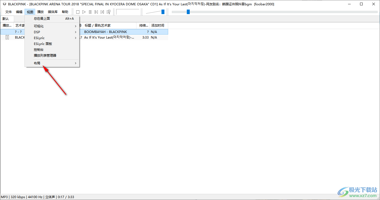Click the Play button in toolbar

[x=84, y=12]
